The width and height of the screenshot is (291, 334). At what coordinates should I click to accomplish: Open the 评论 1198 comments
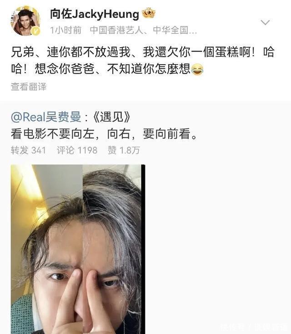pyautogui.click(x=77, y=150)
